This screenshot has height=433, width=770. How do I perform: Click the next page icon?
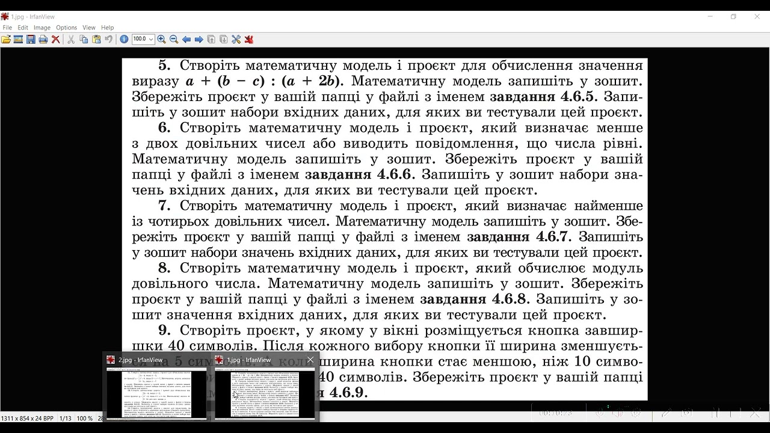(224, 39)
